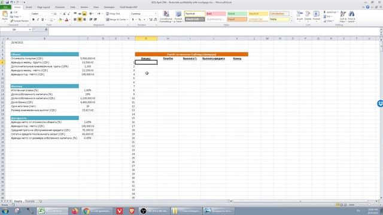
Task: Apply the Note cell style
Action: [x=279, y=19]
